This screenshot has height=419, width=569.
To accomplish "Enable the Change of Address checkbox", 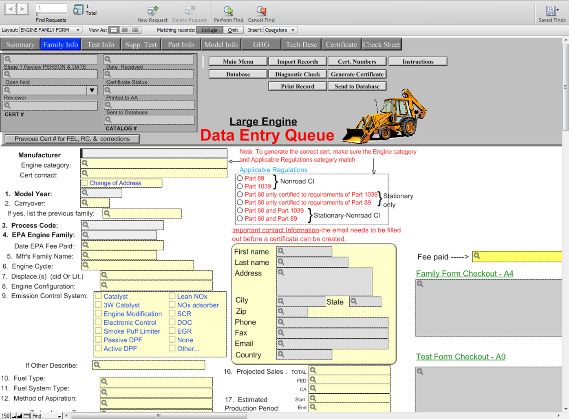I will tap(85, 183).
